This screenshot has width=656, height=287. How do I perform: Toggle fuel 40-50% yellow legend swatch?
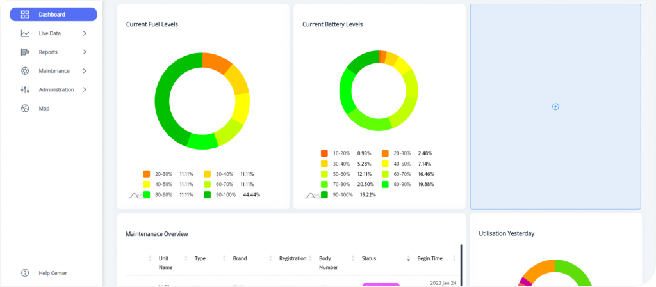coord(147,184)
